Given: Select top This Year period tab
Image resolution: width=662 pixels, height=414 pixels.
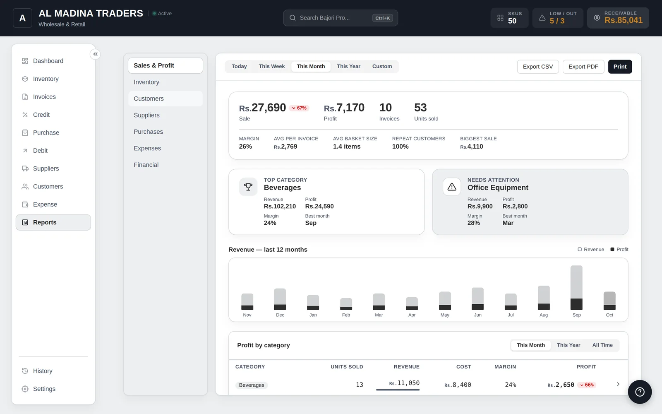Looking at the screenshot, I should pos(348,66).
